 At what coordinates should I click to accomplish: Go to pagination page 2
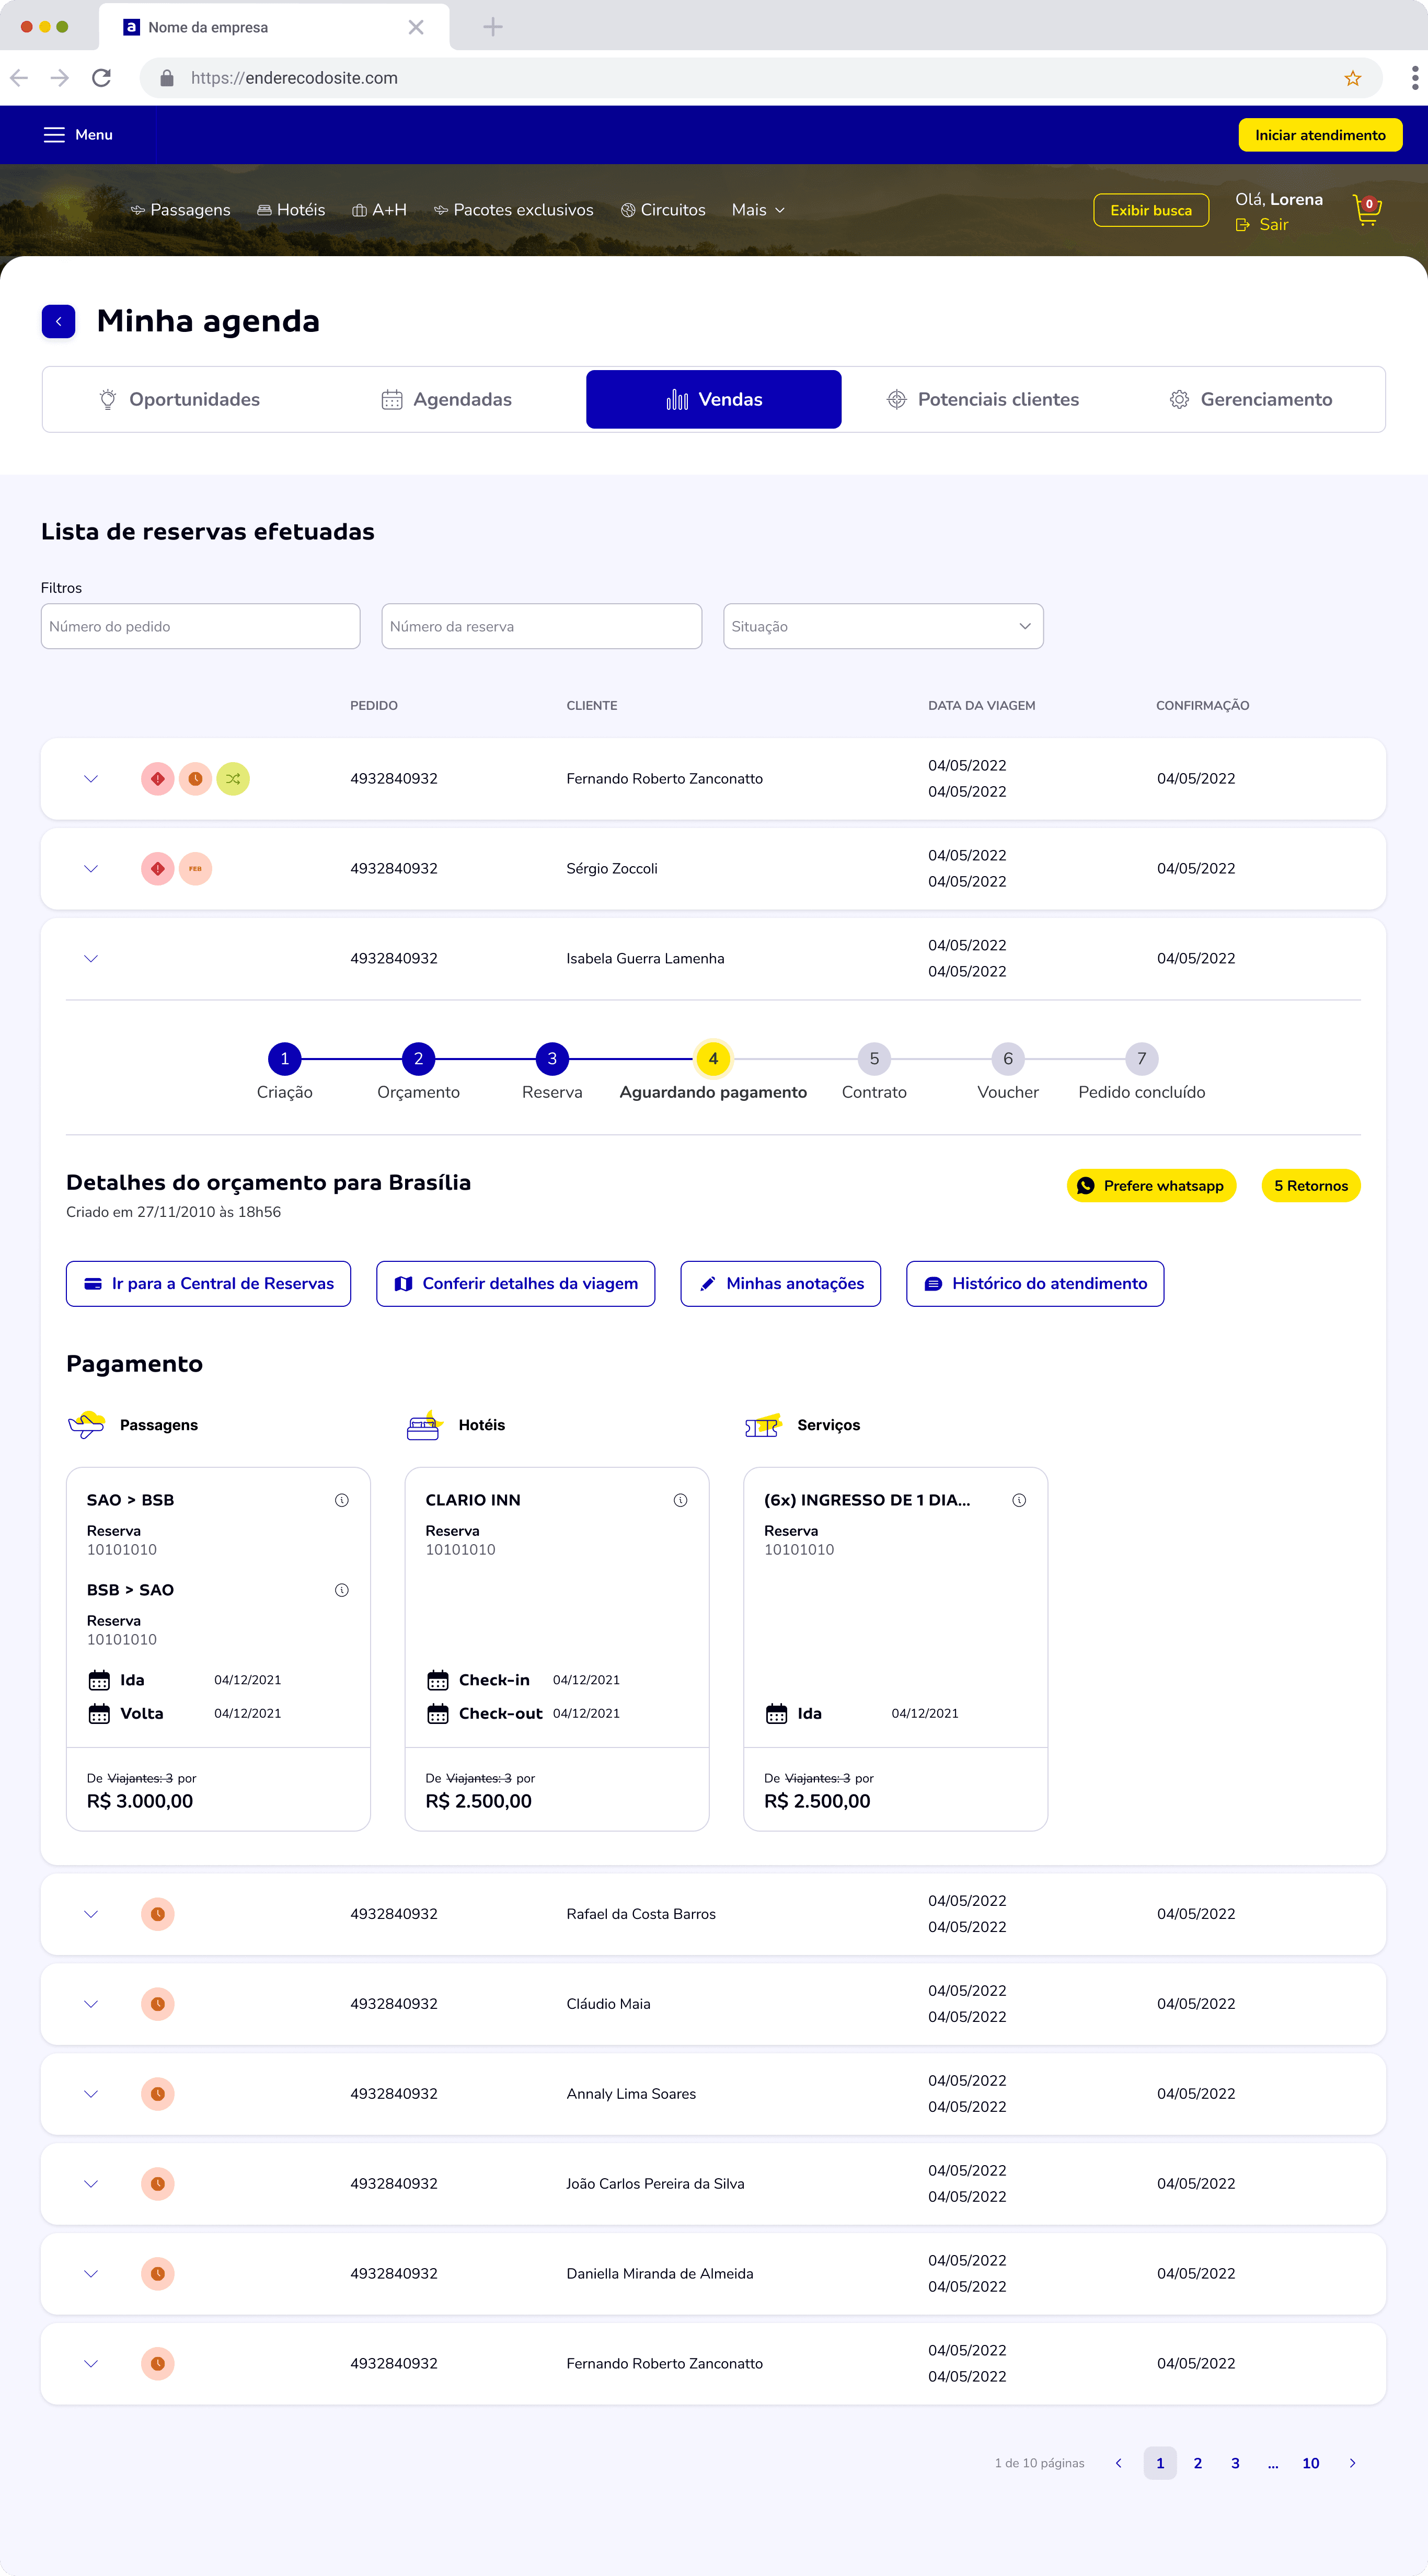[1197, 2463]
